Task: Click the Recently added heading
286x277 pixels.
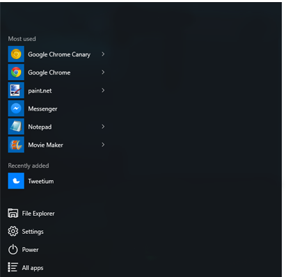Action: [x=29, y=166]
